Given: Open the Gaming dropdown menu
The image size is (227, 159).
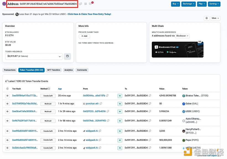Looking at the screenshot, I should click(214, 4).
